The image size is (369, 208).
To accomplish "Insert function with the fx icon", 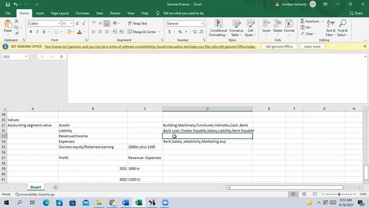I will pyautogui.click(x=62, y=57).
